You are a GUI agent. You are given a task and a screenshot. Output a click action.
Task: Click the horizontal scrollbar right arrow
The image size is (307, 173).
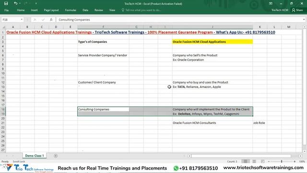(x=301, y=156)
